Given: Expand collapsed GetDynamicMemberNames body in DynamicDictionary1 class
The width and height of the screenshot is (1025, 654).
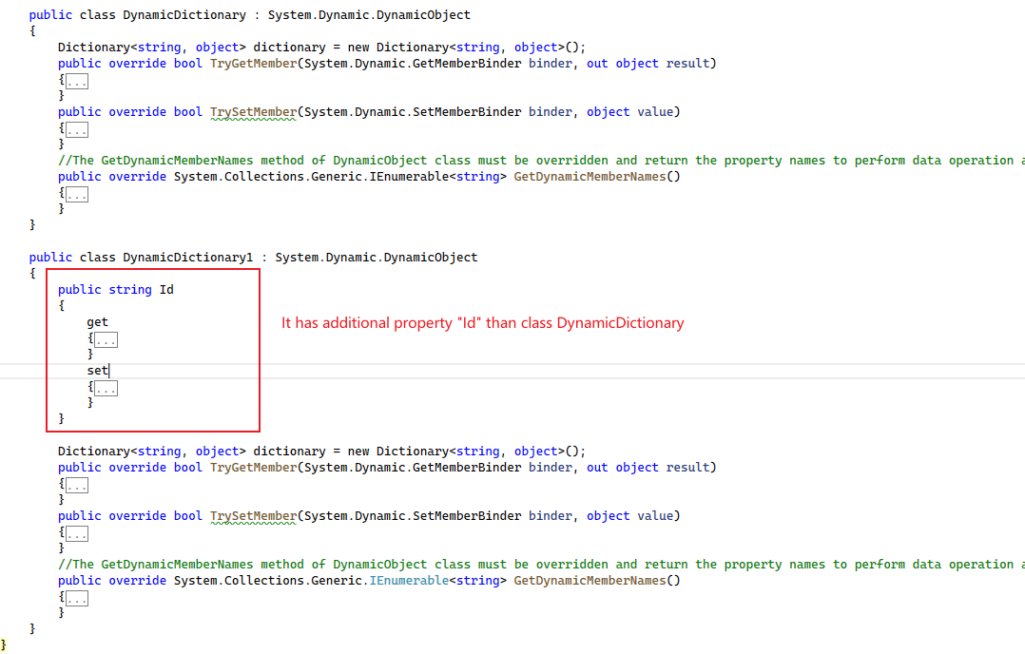Looking at the screenshot, I should 77,598.
